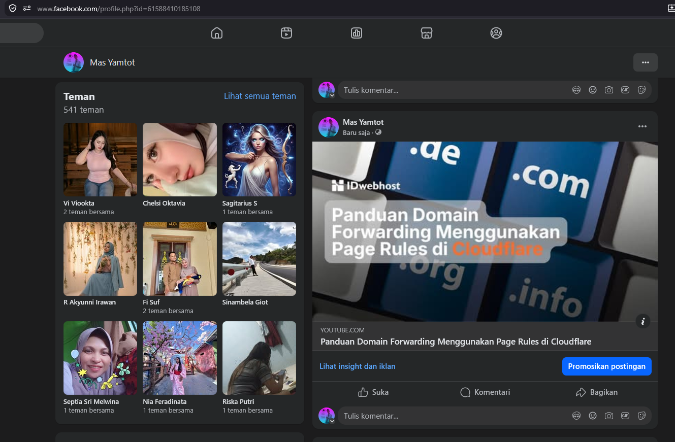This screenshot has height=442, width=675.
Task: Open 'Panduan Domain Forwarding Menggunakan Page Rules' link title
Action: pos(456,342)
